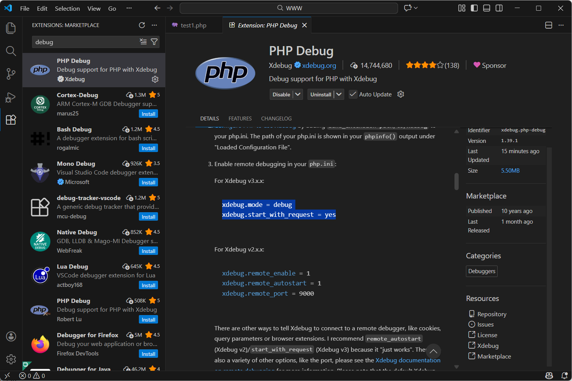Toggle the primary side bar

[474, 8]
